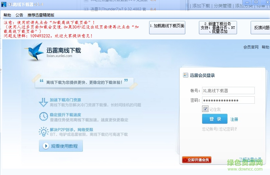Click the 忘记密码? link
Screen dimensions: 270x175
coord(227,129)
